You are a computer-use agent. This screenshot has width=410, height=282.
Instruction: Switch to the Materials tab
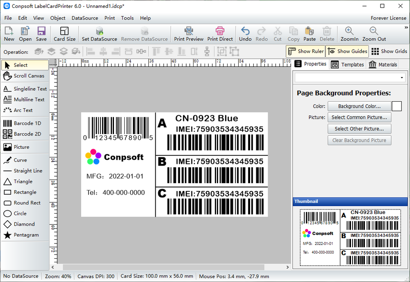click(383, 64)
